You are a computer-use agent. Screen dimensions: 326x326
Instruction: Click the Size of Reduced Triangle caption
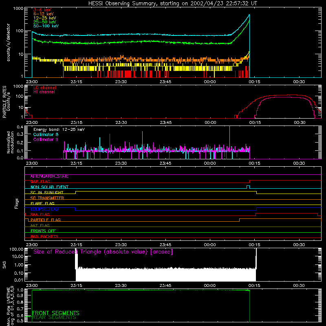click(103, 252)
